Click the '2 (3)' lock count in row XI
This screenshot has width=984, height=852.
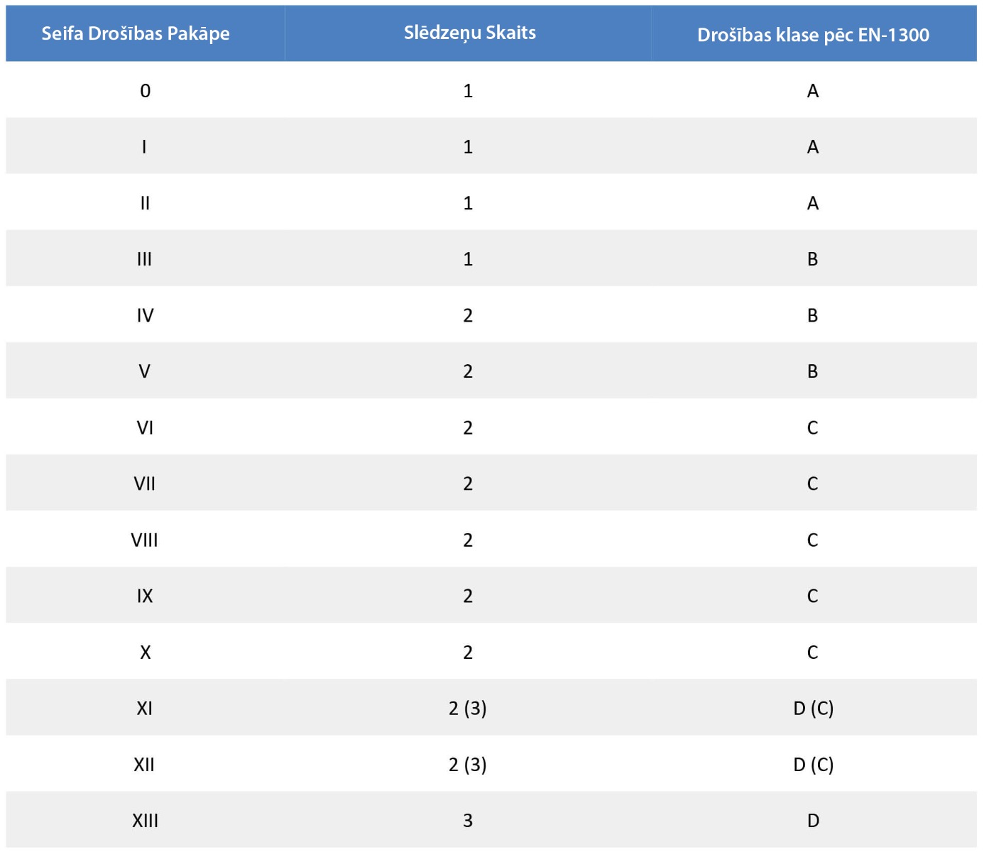coord(468,709)
